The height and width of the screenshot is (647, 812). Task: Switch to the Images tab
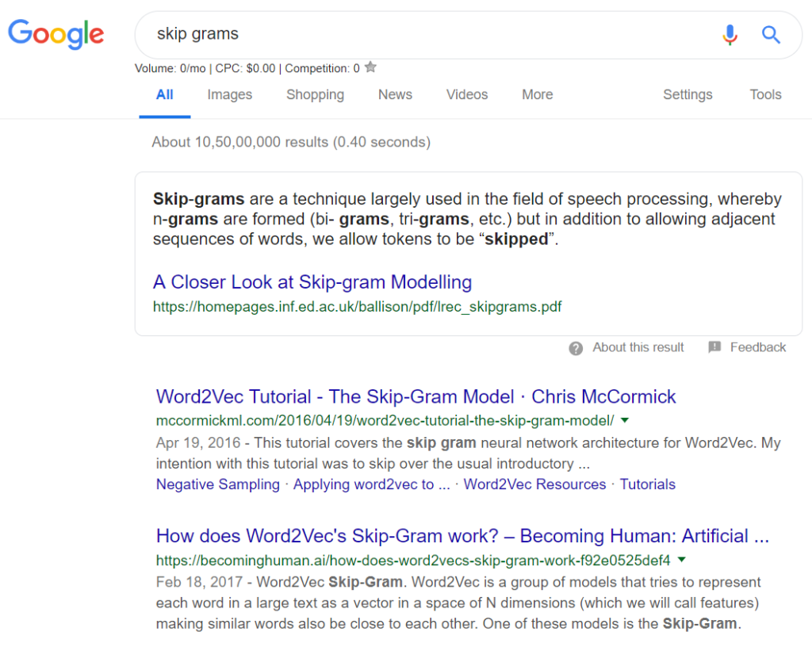229,94
